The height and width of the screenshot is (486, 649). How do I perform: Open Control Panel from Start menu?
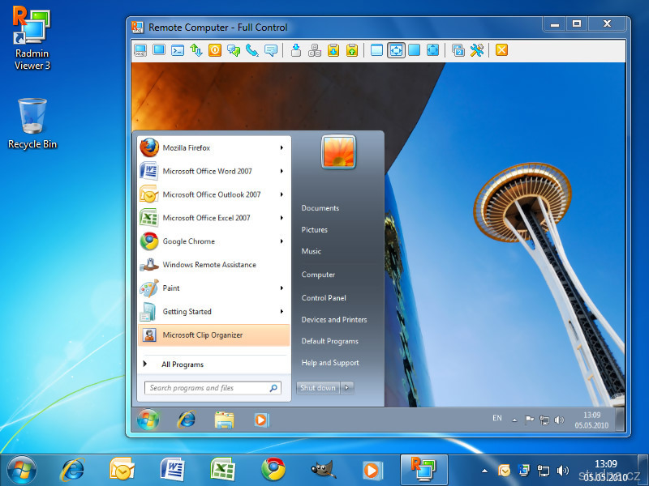point(324,298)
